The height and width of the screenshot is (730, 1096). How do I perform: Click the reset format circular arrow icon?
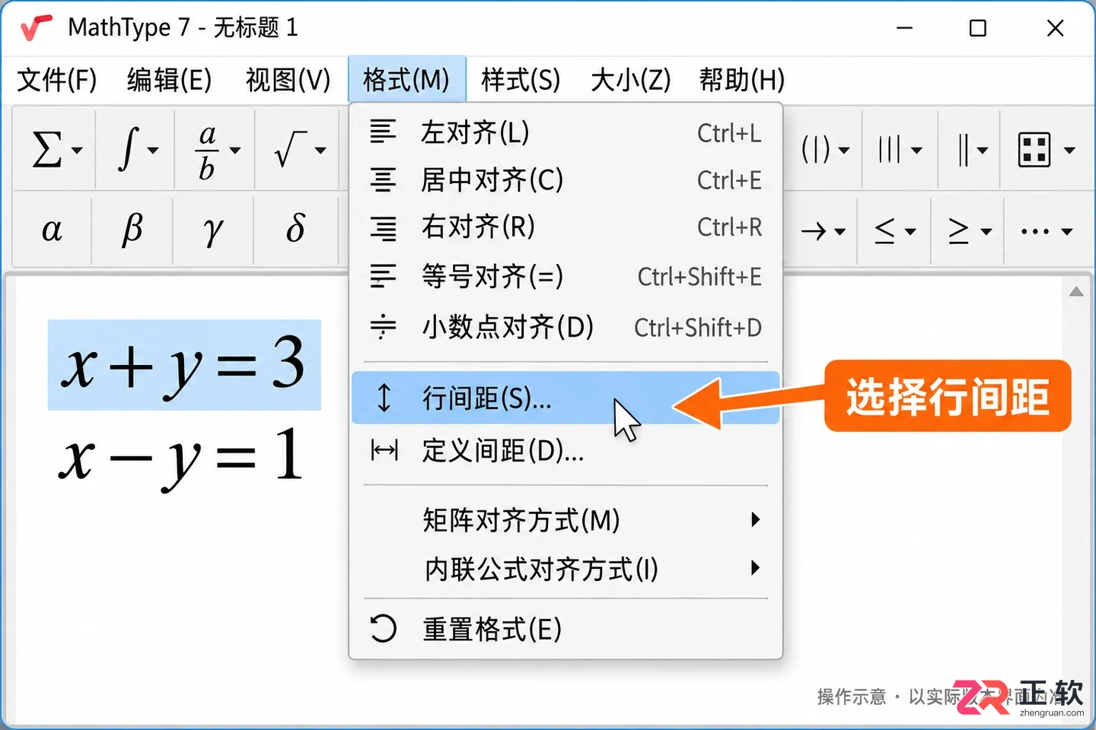(x=383, y=629)
